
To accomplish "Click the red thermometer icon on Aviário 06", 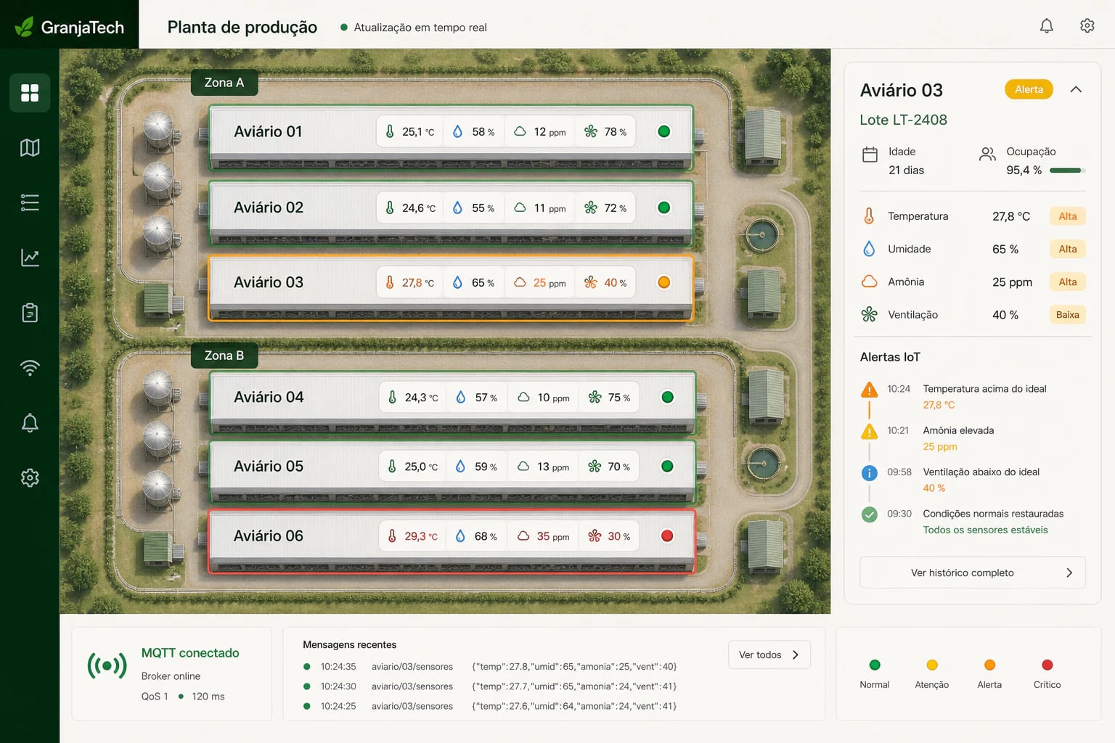I will pos(392,536).
